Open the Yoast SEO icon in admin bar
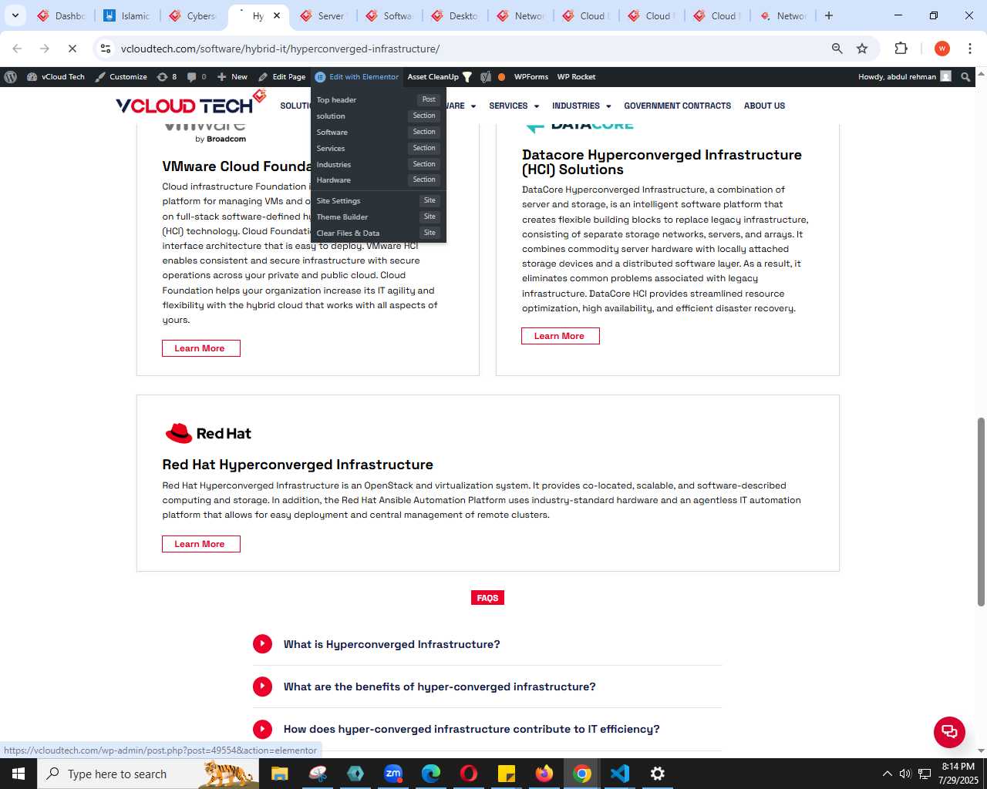The width and height of the screenshot is (987, 789). coord(486,77)
